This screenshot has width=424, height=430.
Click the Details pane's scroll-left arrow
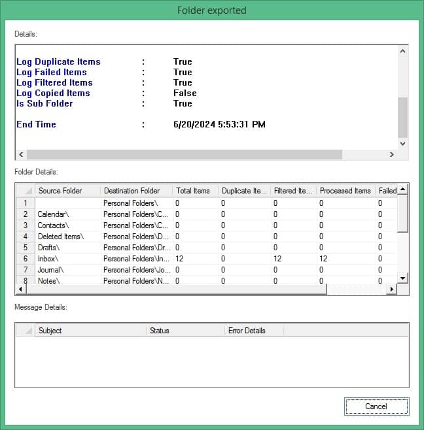(21, 154)
